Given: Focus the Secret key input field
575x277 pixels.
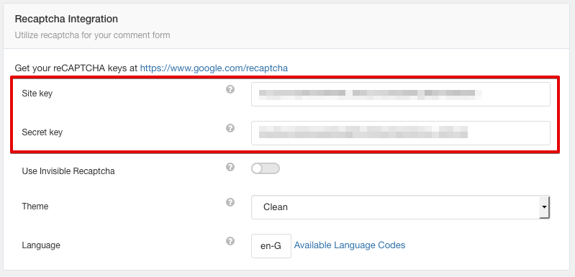Looking at the screenshot, I should point(400,133).
